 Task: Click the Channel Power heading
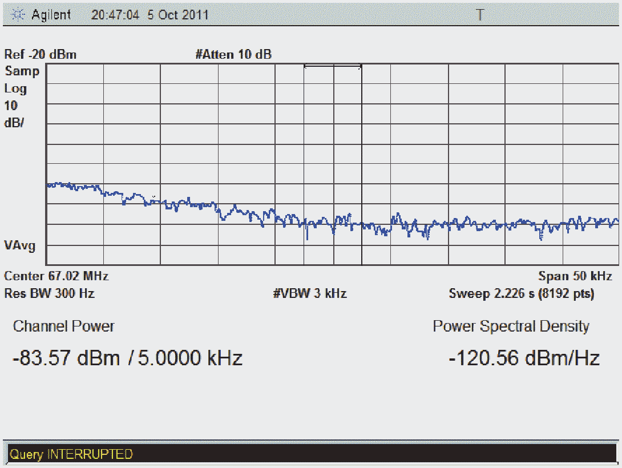click(x=63, y=326)
